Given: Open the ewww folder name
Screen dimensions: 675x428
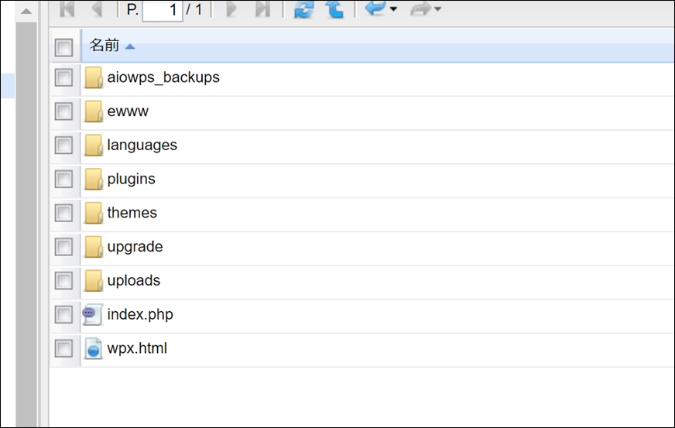Looking at the screenshot, I should (x=128, y=111).
